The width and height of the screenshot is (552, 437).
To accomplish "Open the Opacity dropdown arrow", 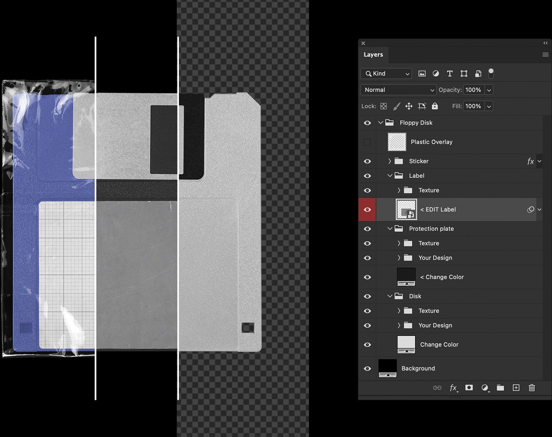I will 489,90.
